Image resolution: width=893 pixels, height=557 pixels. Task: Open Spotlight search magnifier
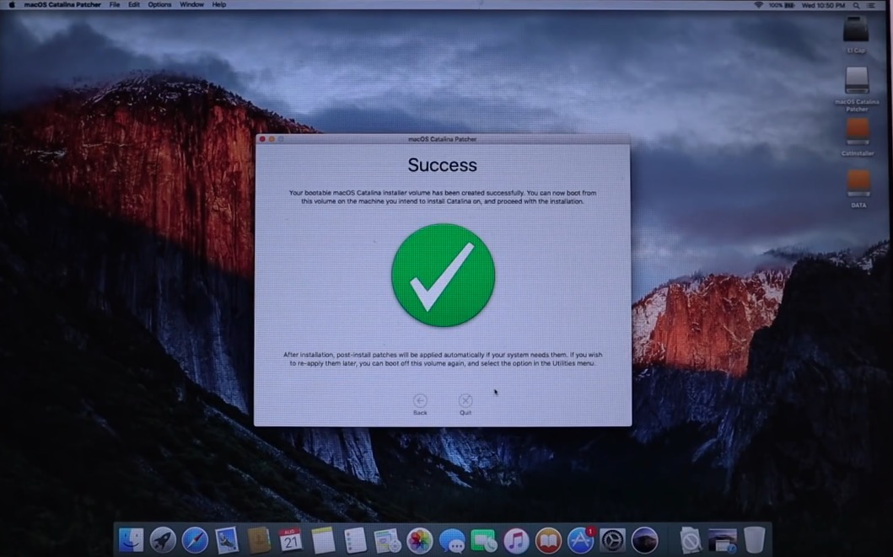pos(857,5)
